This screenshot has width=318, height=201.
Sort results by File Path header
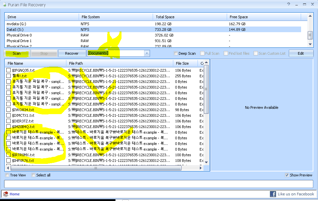coord(119,63)
